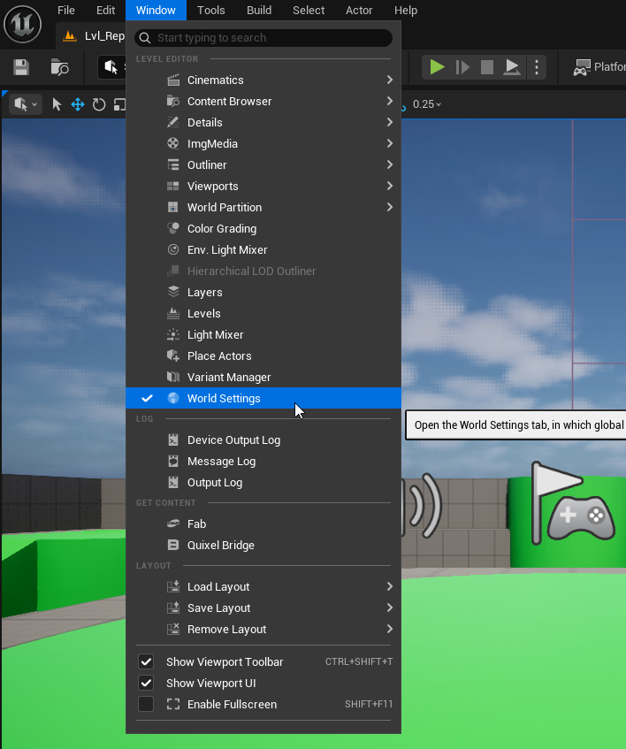Click the Levels icon
Image resolution: width=626 pixels, height=749 pixels.
click(172, 313)
